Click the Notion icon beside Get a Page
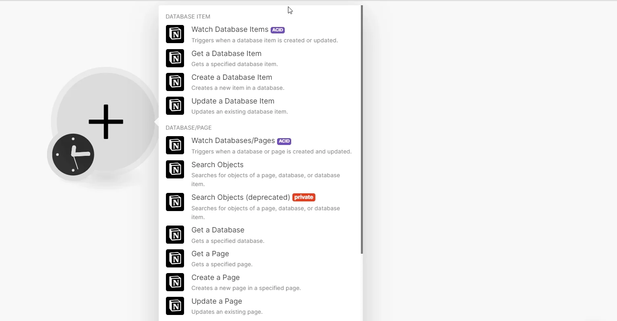Image resolution: width=617 pixels, height=321 pixels. coord(175,259)
